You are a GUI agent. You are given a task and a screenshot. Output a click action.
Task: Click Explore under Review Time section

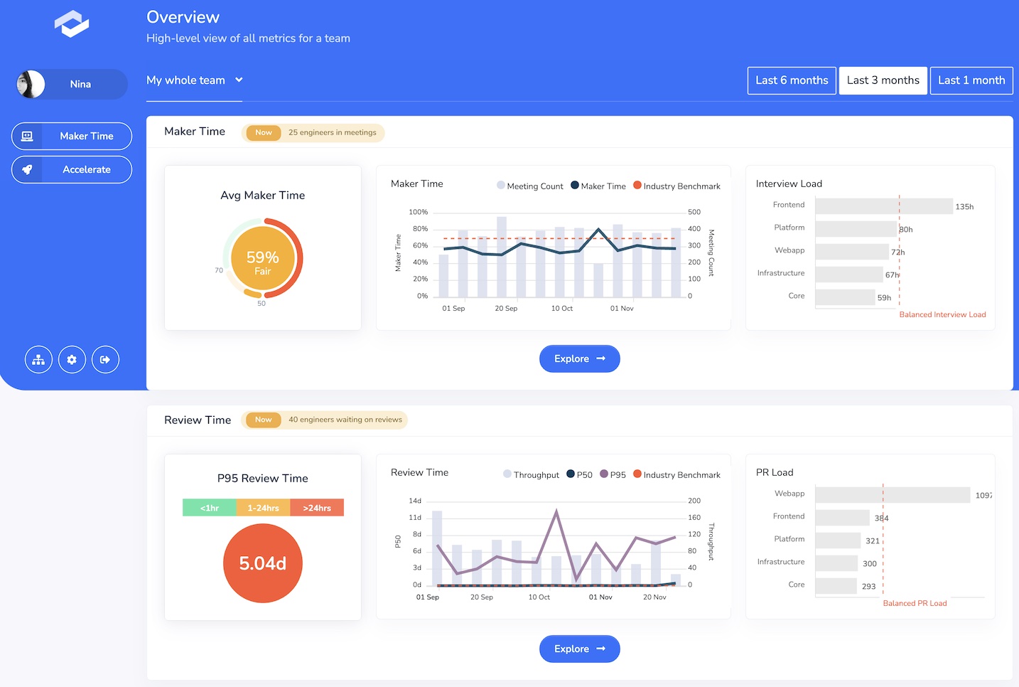click(579, 649)
